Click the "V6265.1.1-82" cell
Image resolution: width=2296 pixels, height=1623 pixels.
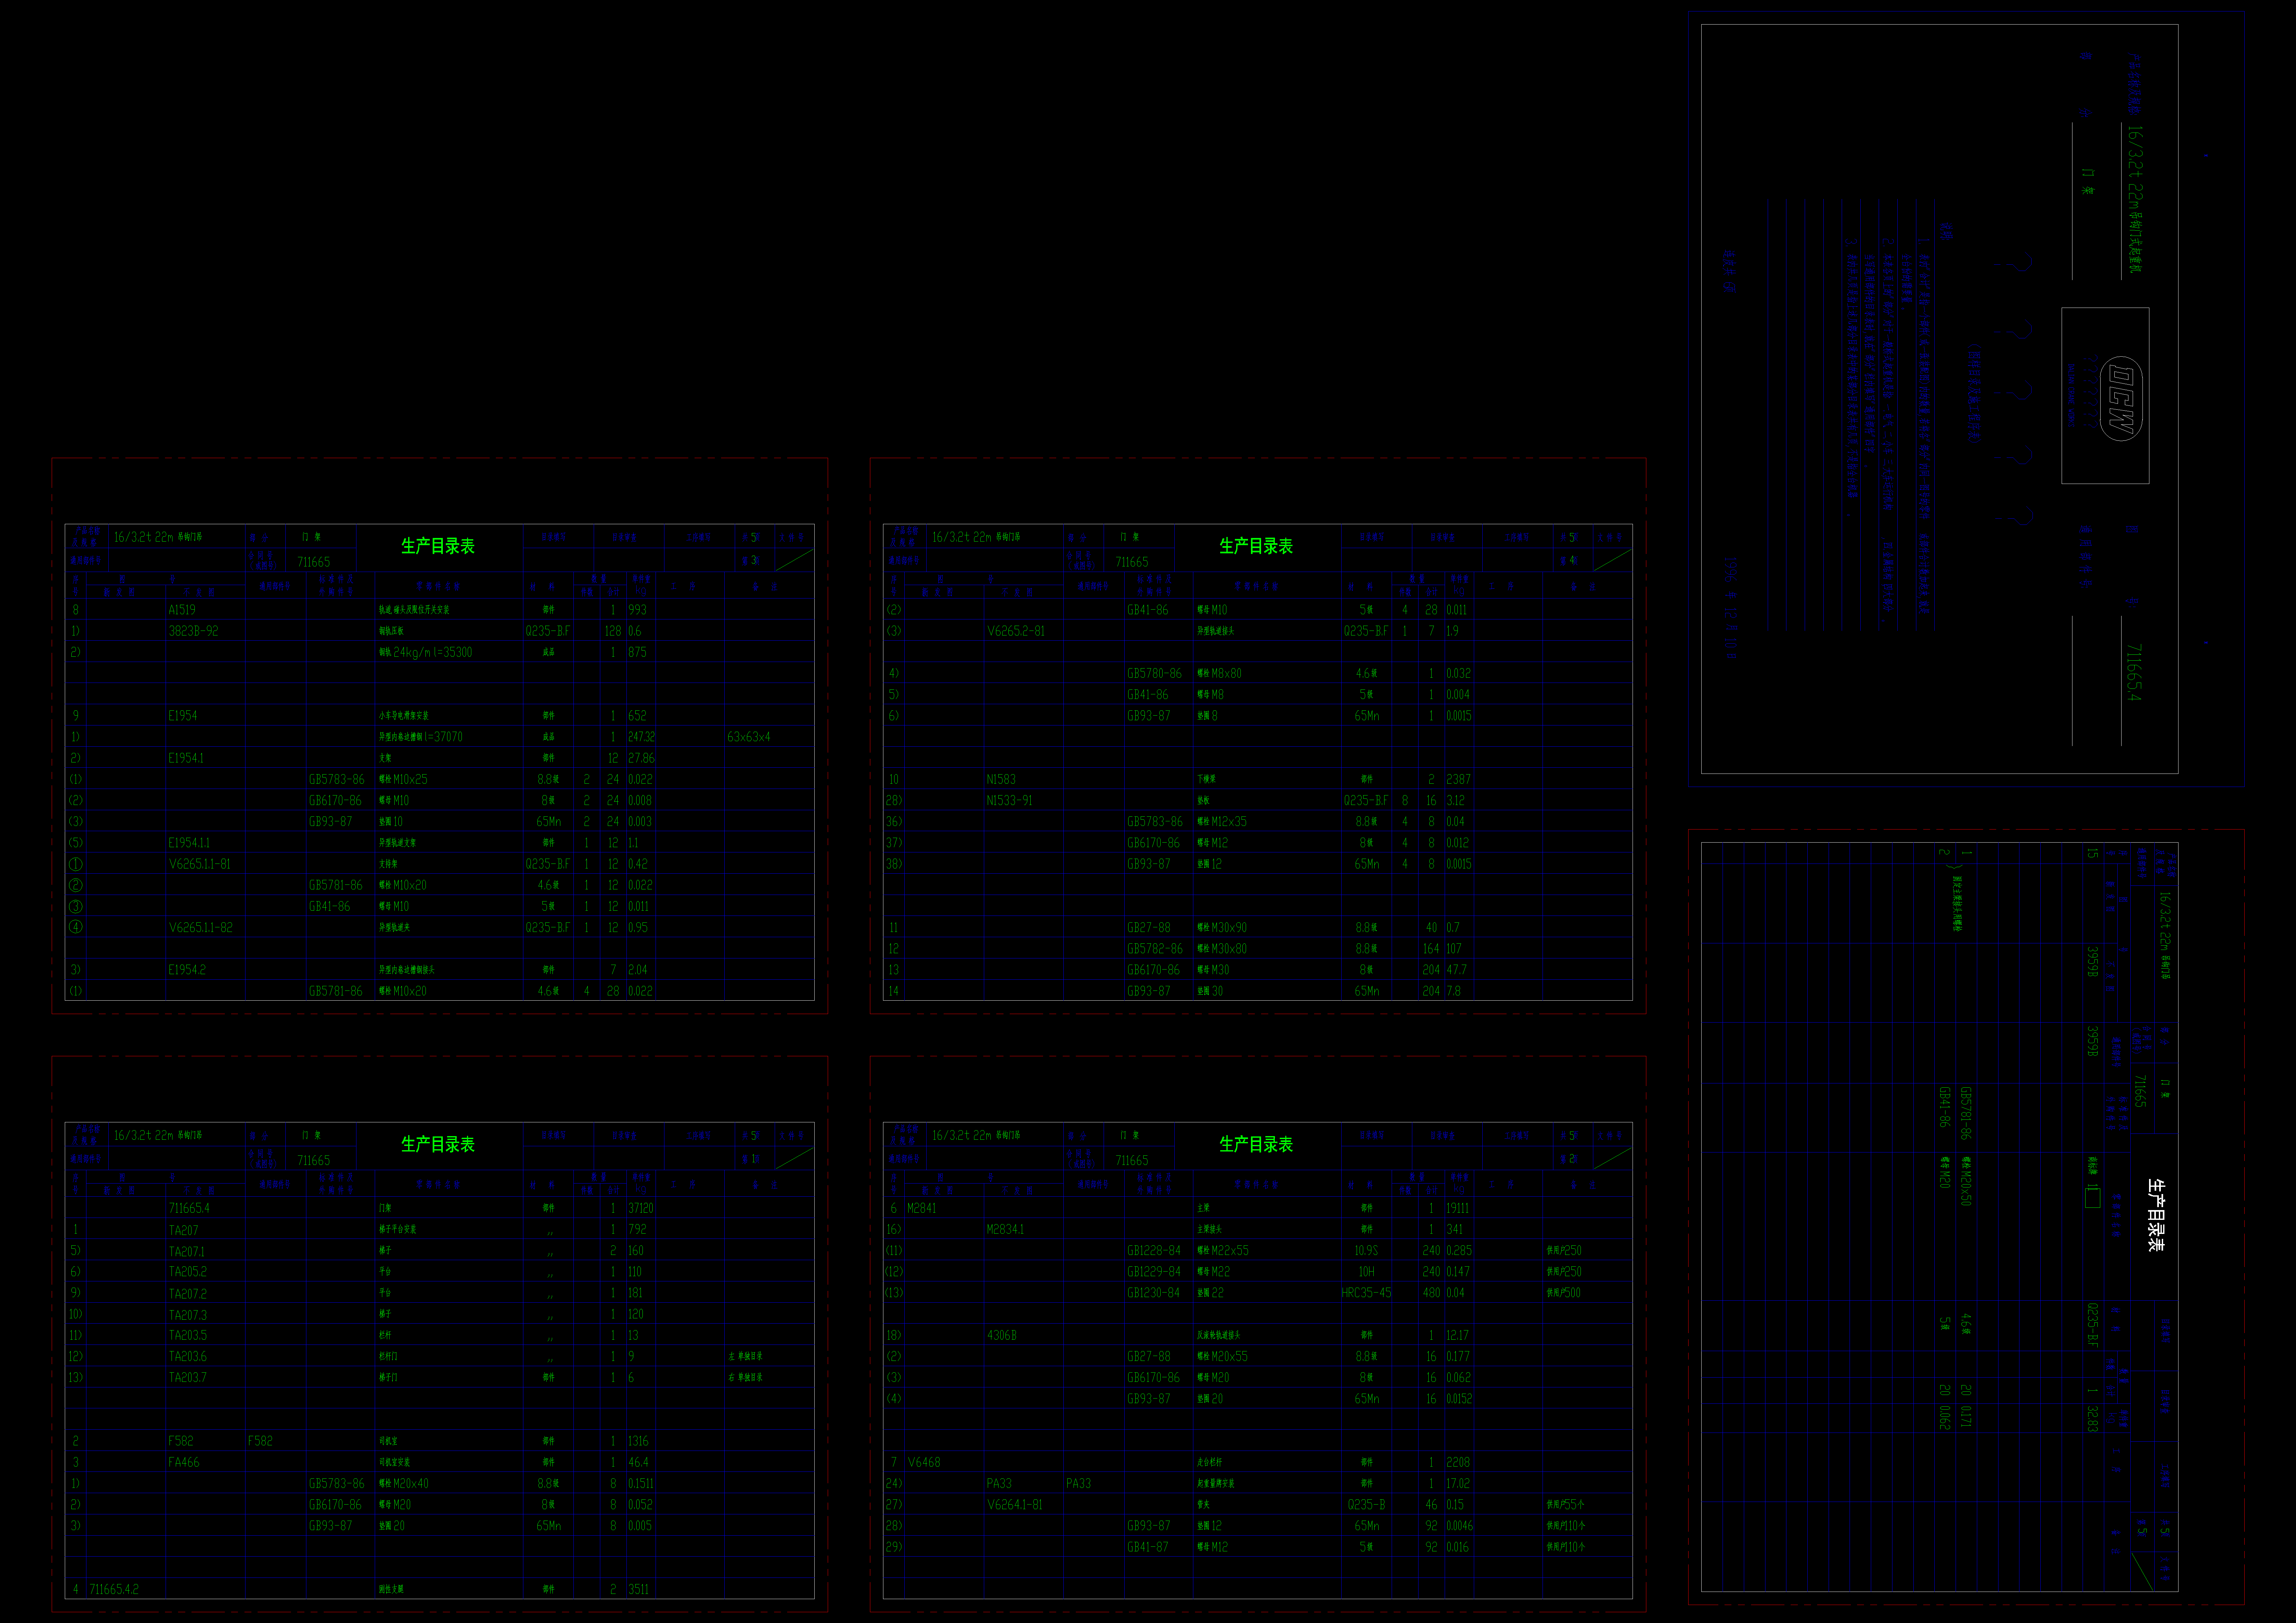200,928
